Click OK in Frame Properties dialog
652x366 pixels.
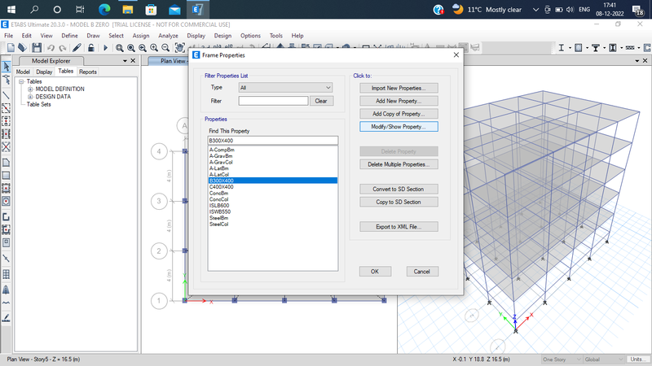375,272
